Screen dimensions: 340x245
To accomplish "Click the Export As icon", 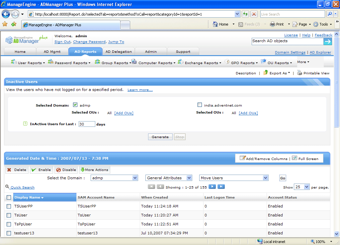I will (x=266, y=72).
